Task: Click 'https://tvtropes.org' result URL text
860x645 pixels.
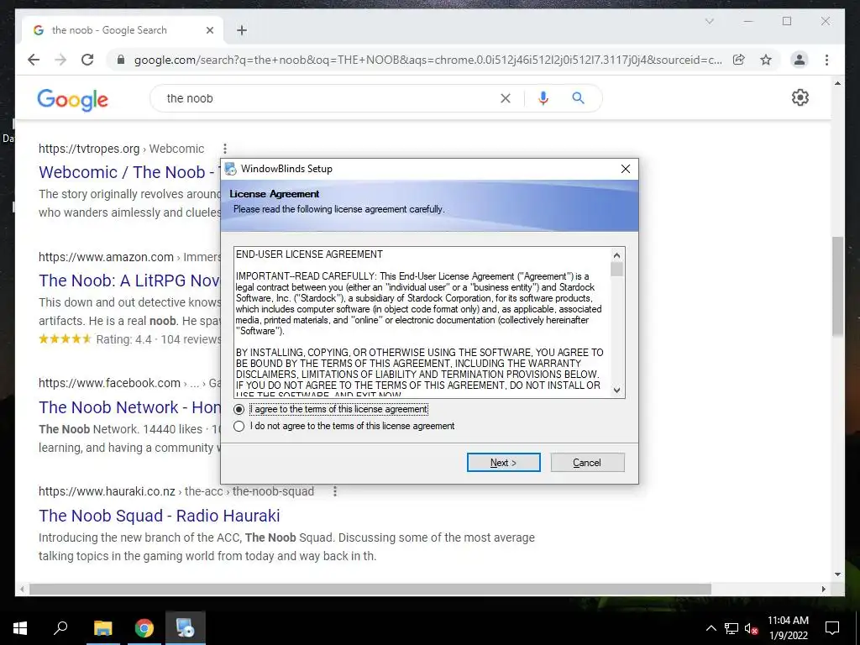Action: [89, 149]
